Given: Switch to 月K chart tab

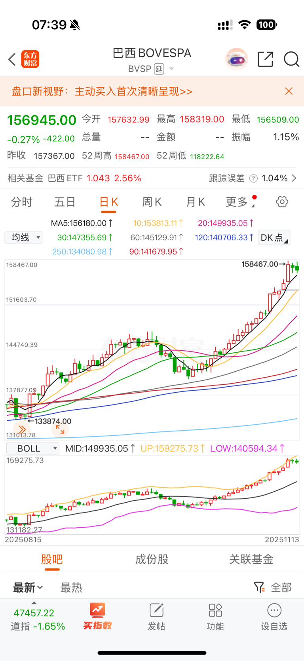Looking at the screenshot, I should [196, 202].
